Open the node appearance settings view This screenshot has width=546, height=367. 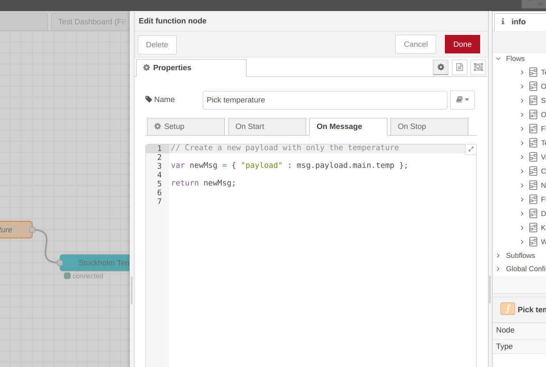point(478,67)
